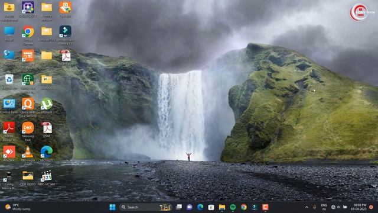The width and height of the screenshot is (378, 213).
Task: Open network, volume and battery quick settings
Action: tap(339, 207)
